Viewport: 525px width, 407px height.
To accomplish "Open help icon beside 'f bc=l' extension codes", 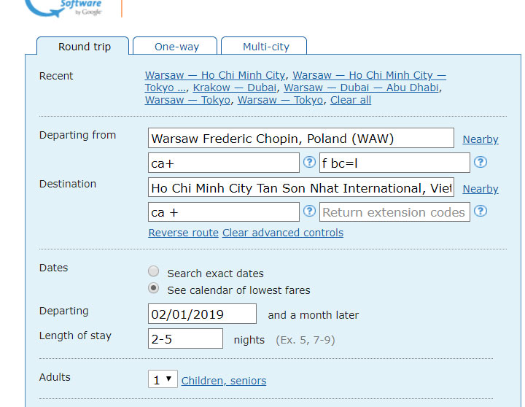I will click(x=481, y=163).
